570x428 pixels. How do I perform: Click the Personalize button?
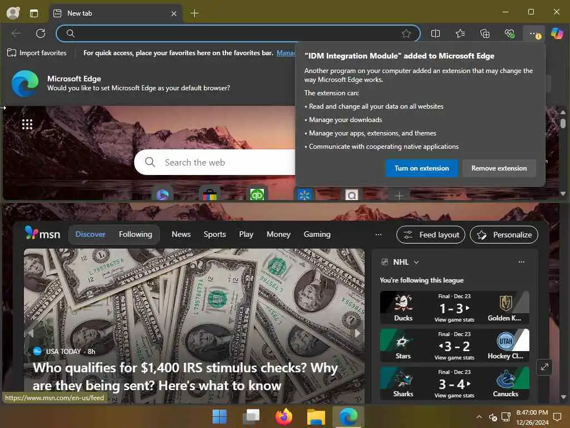504,235
